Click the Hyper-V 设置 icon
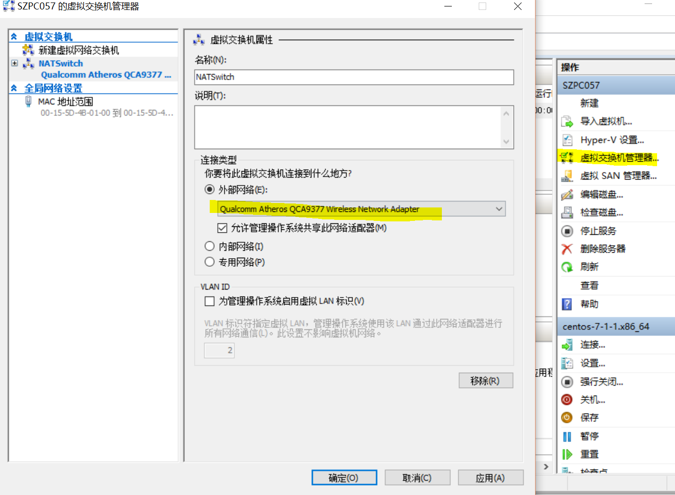 [567, 140]
